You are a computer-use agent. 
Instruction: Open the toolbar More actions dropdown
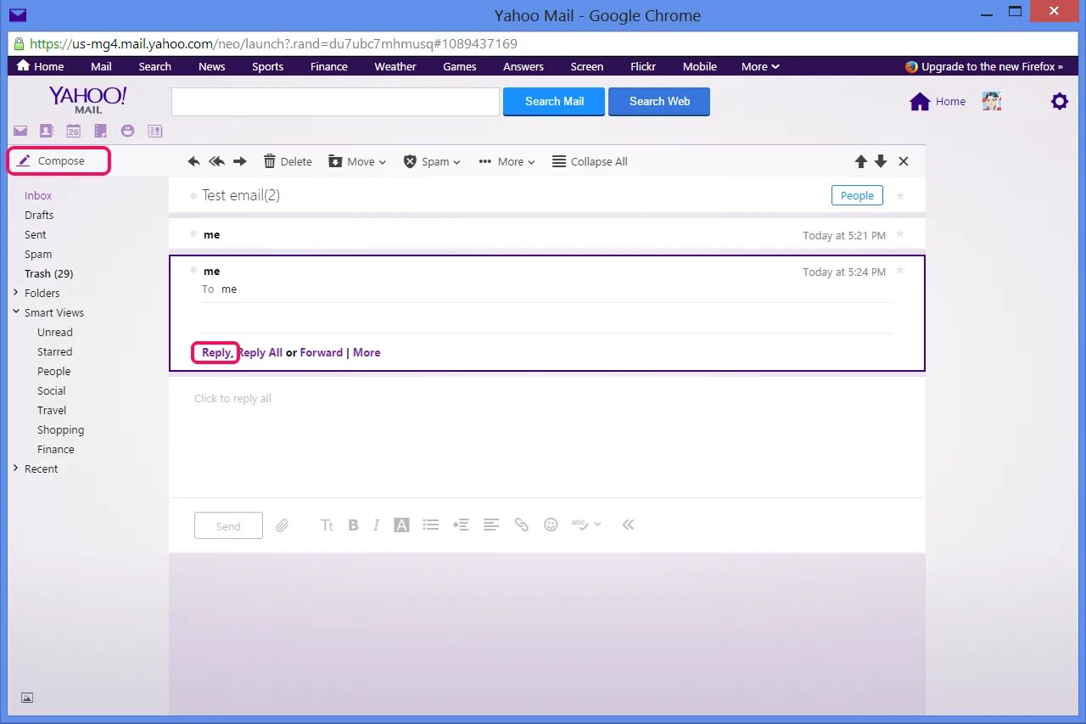(507, 161)
